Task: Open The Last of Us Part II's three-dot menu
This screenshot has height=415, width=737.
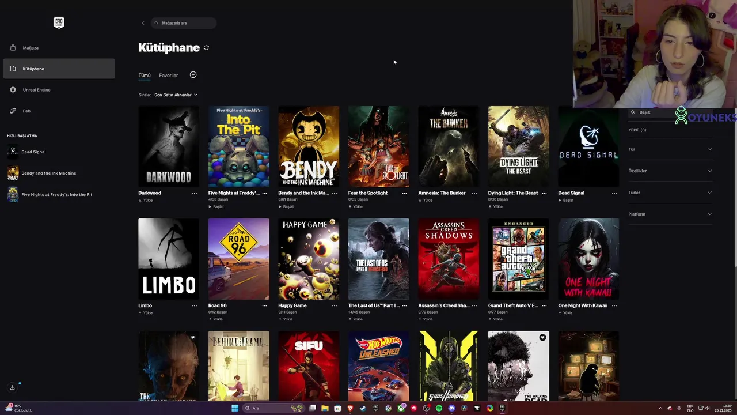Action: coord(404,305)
